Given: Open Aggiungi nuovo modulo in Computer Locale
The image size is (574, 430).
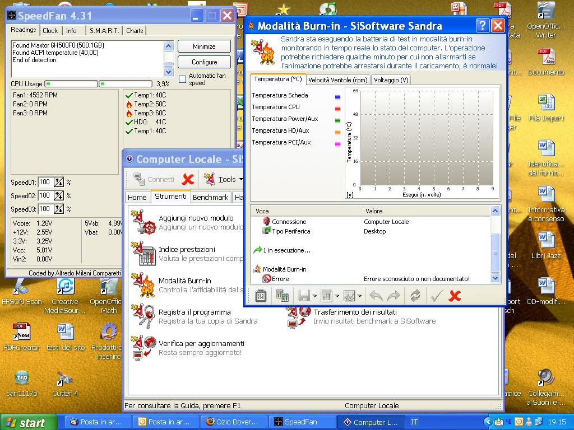Looking at the screenshot, I should coord(187,222).
